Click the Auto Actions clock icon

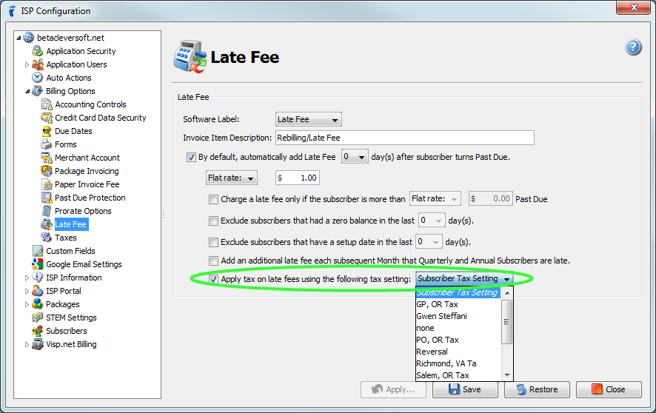pos(38,78)
